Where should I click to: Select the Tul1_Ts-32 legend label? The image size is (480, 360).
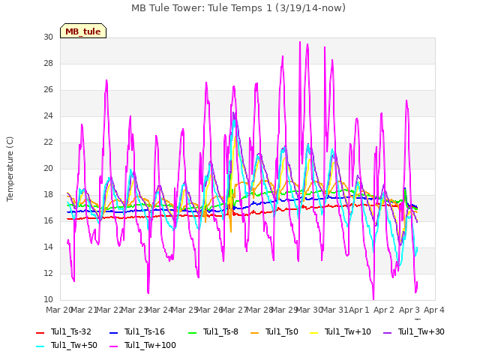(x=71, y=331)
